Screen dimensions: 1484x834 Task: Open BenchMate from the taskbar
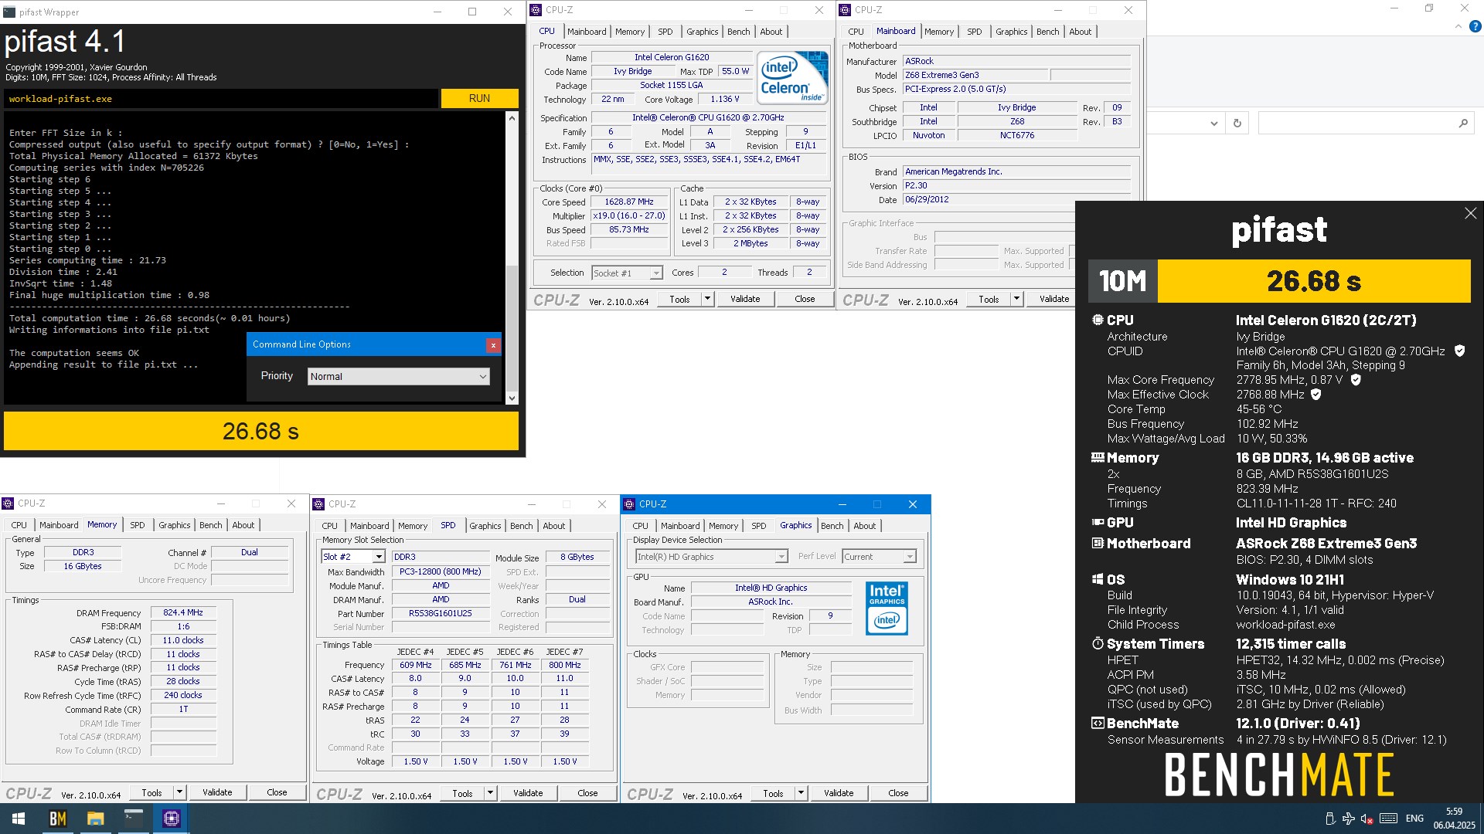(x=58, y=819)
